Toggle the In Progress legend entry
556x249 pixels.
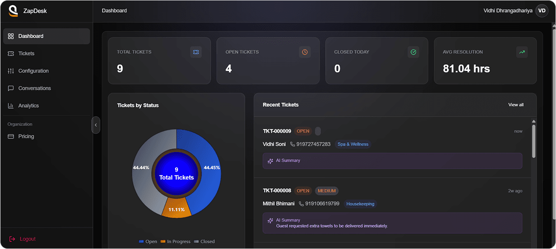tap(175, 242)
